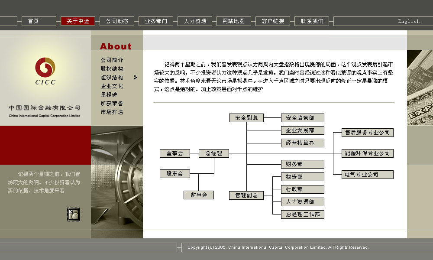Click the 经营核算办 box in the chart

point(303,143)
